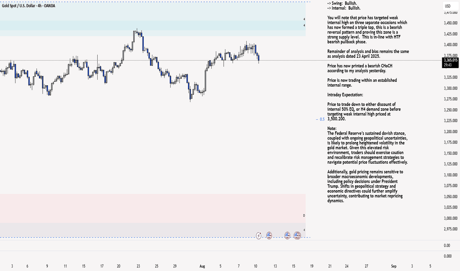Select the blue dashed line at chart bottom
This screenshot has height=271, width=460.
point(155,237)
